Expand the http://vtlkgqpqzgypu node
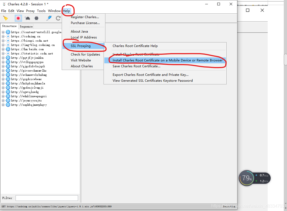 (3, 62)
